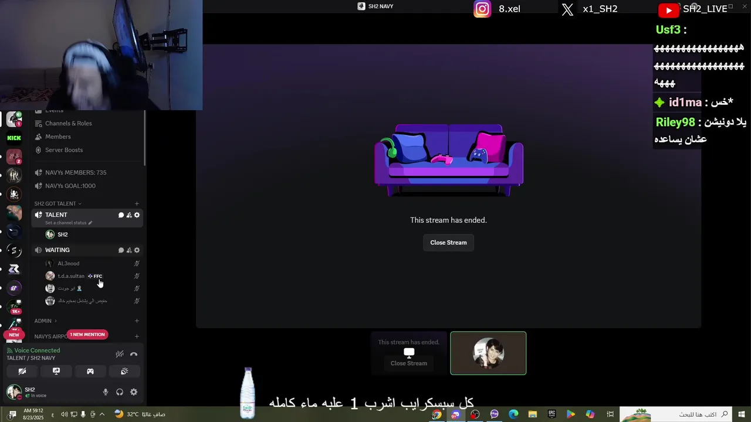Click the taskbar search box
The image size is (751, 422).
[676, 414]
